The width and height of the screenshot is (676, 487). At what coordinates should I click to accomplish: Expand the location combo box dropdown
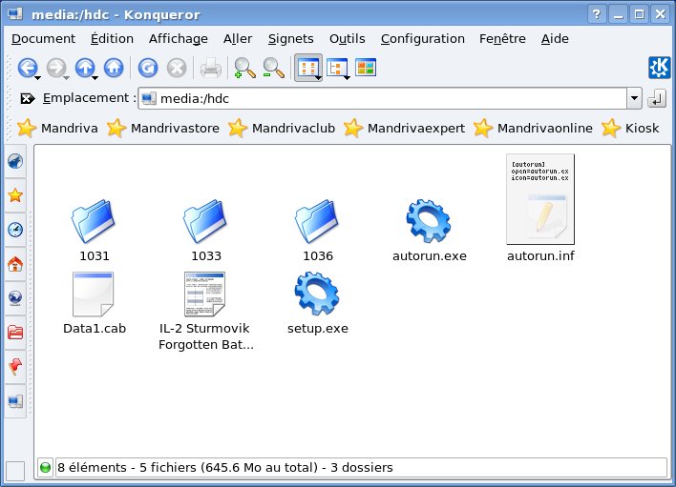coord(634,98)
